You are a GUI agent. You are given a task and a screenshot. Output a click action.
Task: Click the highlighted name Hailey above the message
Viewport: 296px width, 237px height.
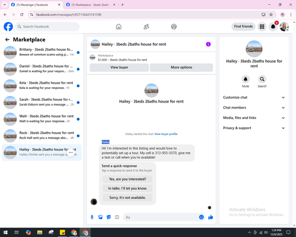(105, 142)
